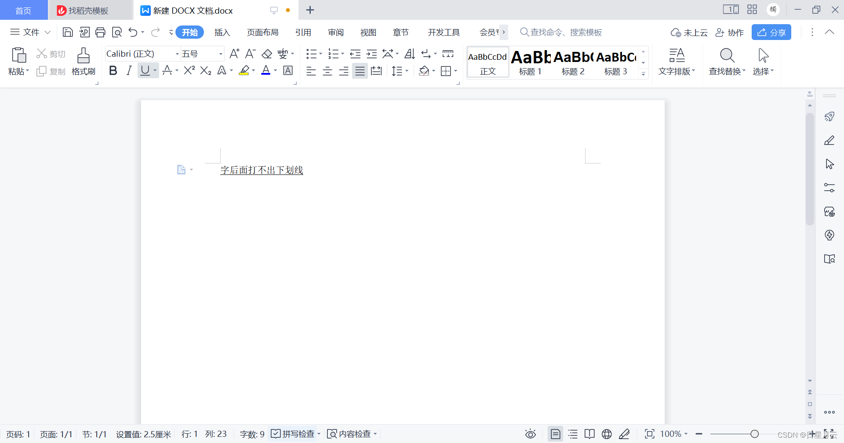Increase font size with A+ icon

[234, 54]
